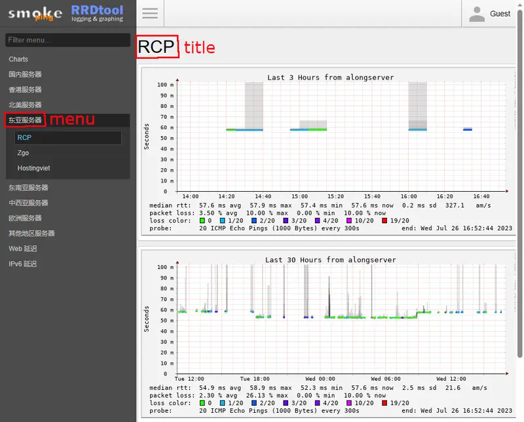Image resolution: width=524 pixels, height=422 pixels.
Task: Select the Hostingviet server entry
Action: (x=33, y=168)
